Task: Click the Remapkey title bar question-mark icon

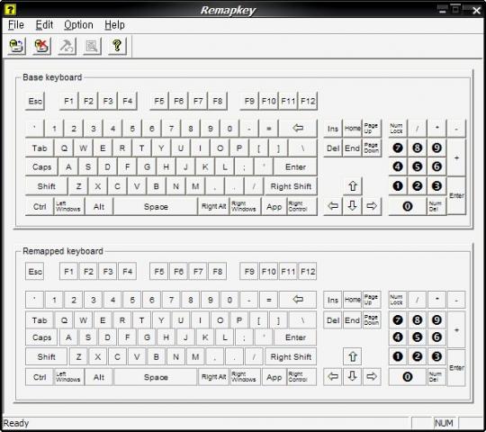Action: coord(10,10)
